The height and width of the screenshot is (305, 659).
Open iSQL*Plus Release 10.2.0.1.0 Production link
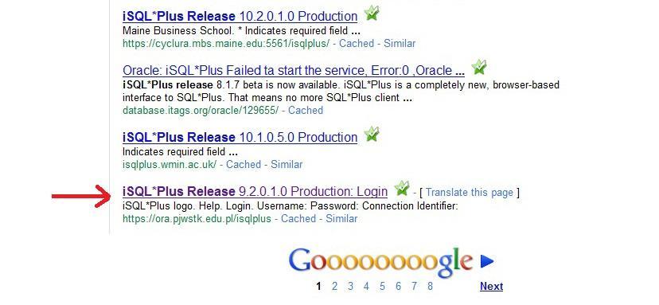point(240,17)
